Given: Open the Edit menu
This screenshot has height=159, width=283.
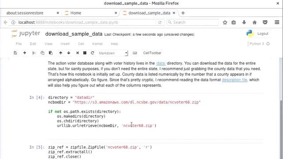Looking at the screenshot, I should 33,44.
